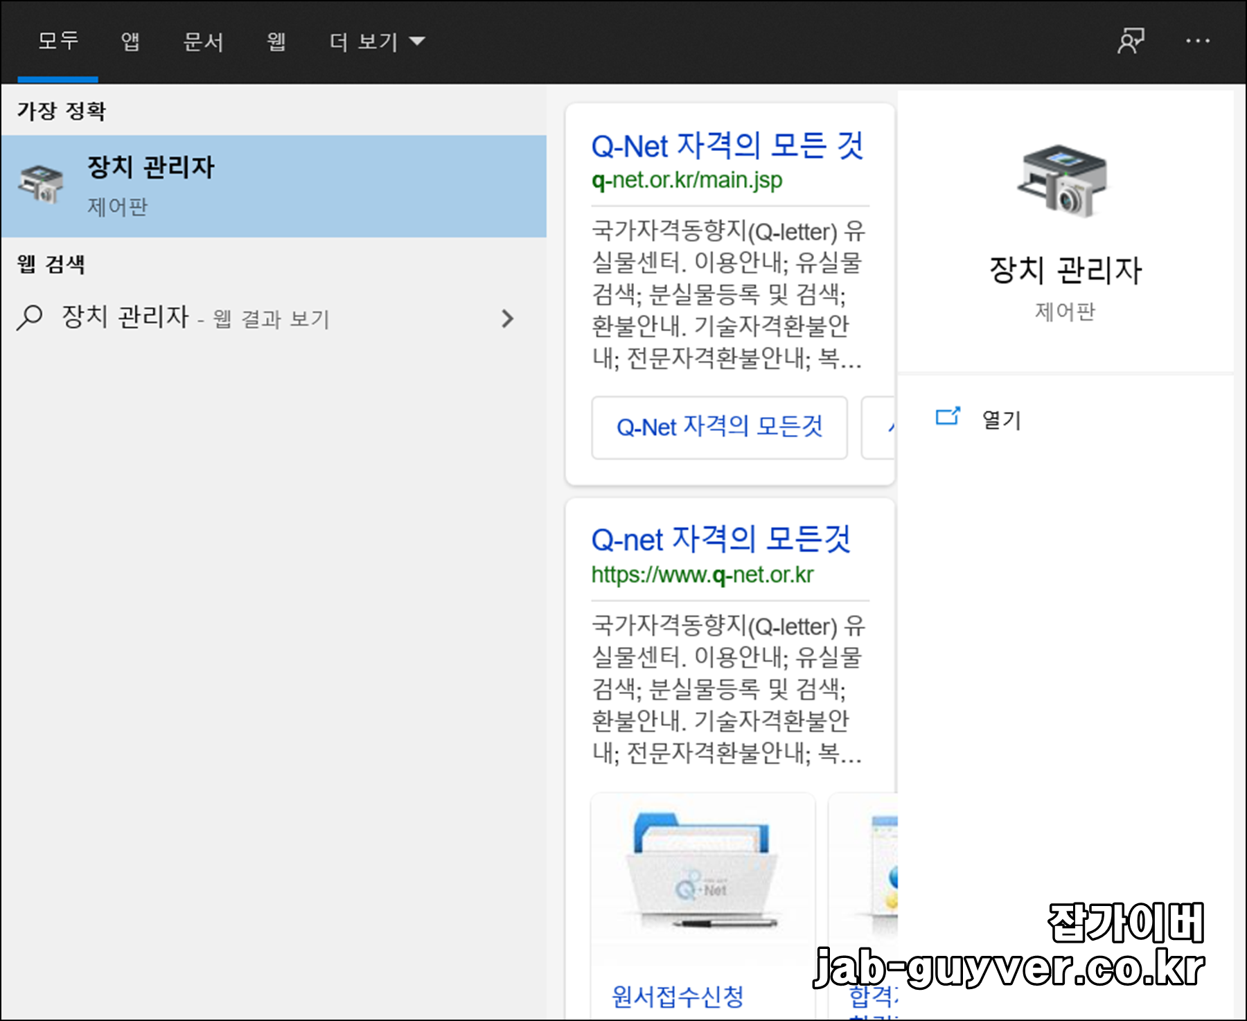1247x1021 pixels.
Task: Select 장치 관리자 웹 결과 보기 row
Action: pyautogui.click(x=274, y=319)
